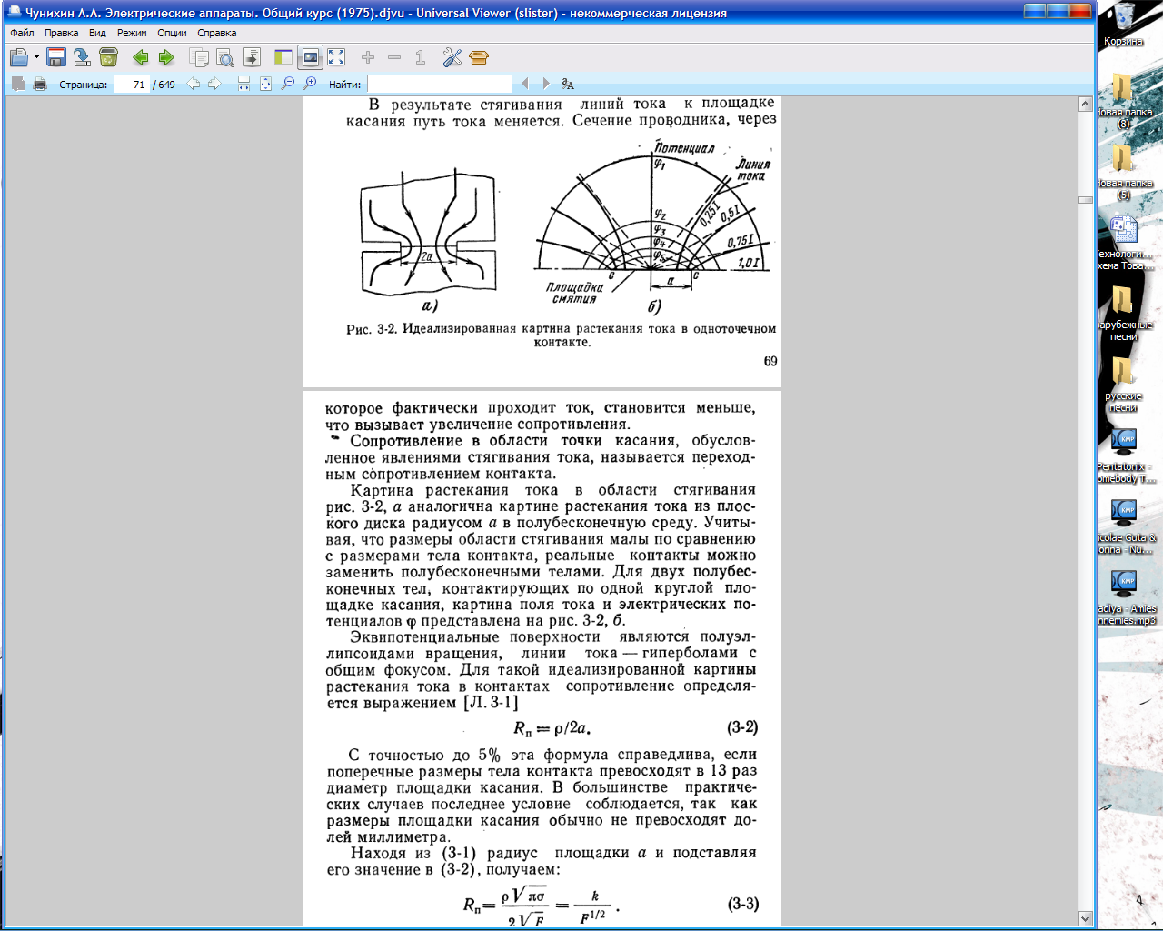The width and height of the screenshot is (1163, 931).
Task: Click the vertical scrollbar up arrow
Action: 1085,105
